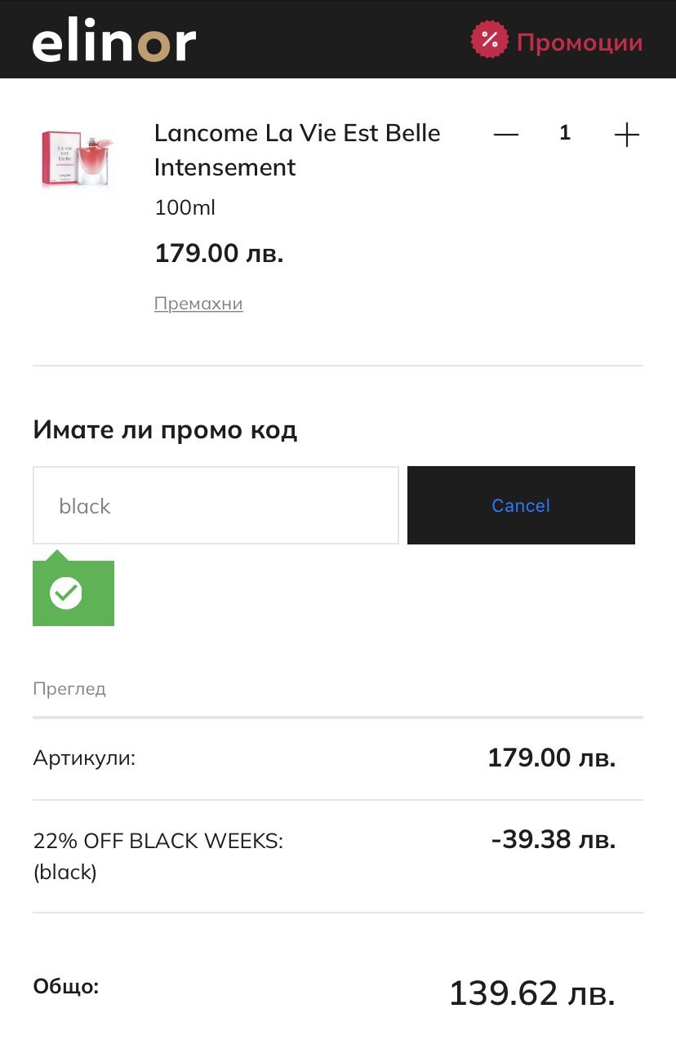Select the Преглед summary label
This screenshot has width=676, height=1053.
pos(69,689)
